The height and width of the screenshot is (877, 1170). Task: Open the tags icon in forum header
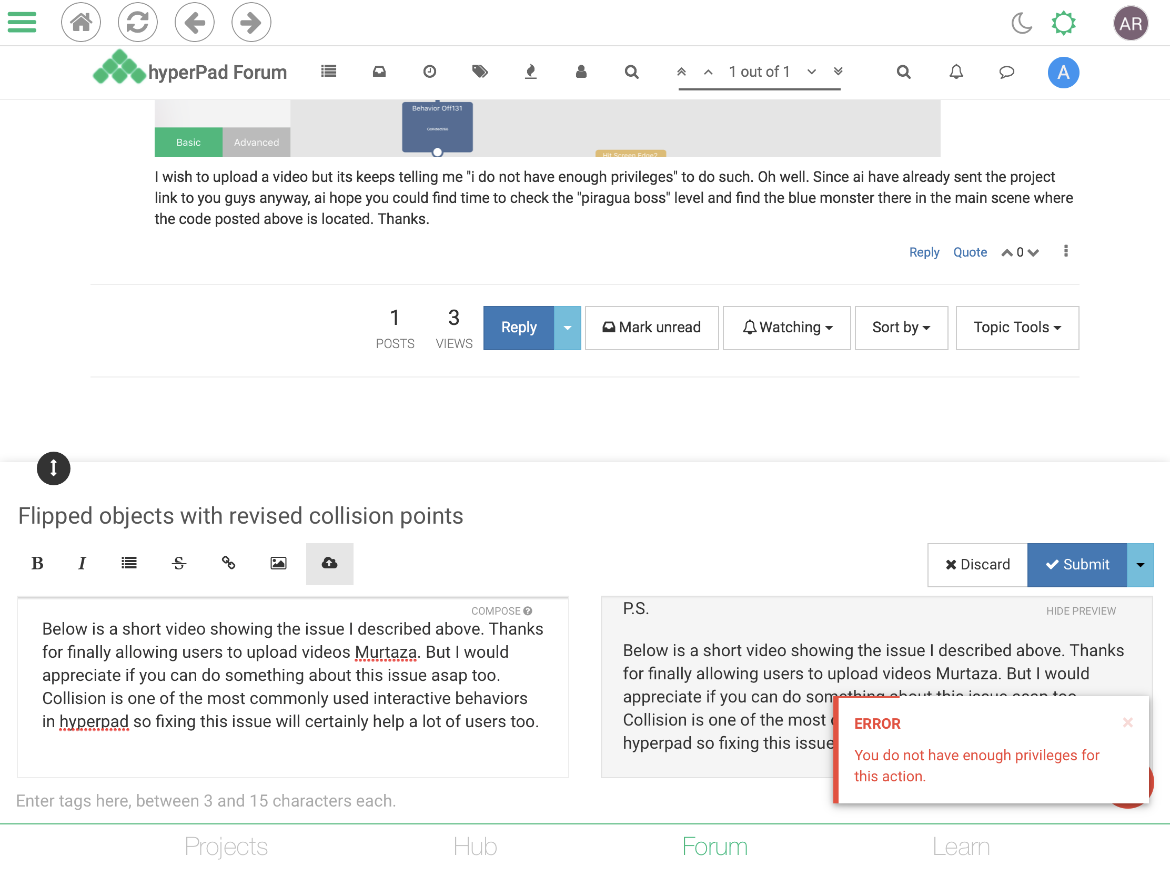coord(480,72)
